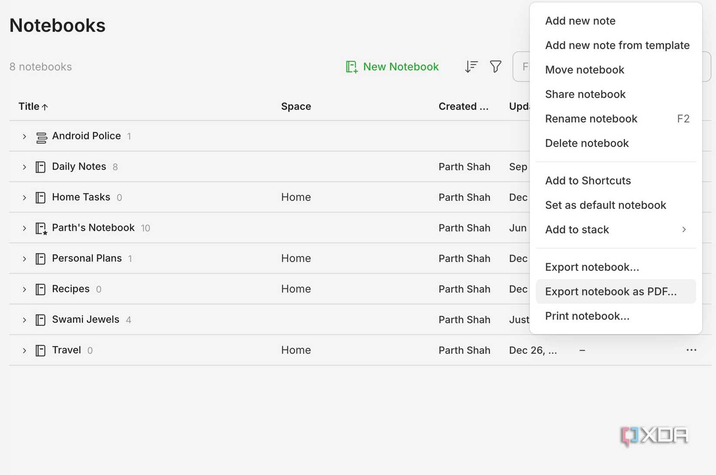Screen dimensions: 716x475
Task: Expand the Swami Jewels notebook row
Action: click(x=24, y=320)
